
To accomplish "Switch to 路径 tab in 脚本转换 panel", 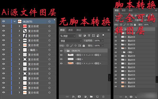I will (131, 10).
